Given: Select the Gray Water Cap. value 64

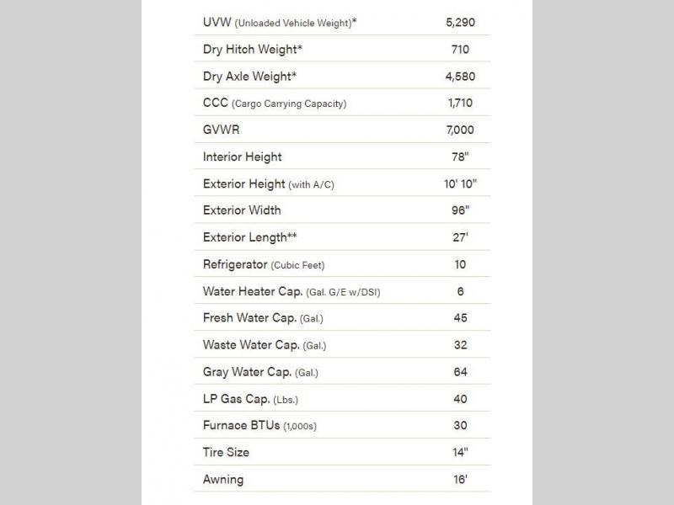Looking at the screenshot, I should (460, 372).
